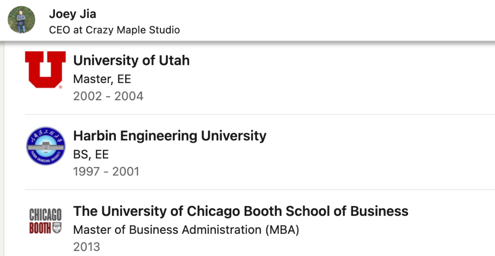The height and width of the screenshot is (256, 495).
Task: Click the divider below the University of Utah entry
Action: [260, 114]
